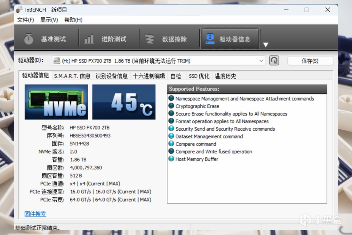The height and width of the screenshot is (235, 352).
Task: Select serial number HBSE53430500493
Action: point(90,136)
